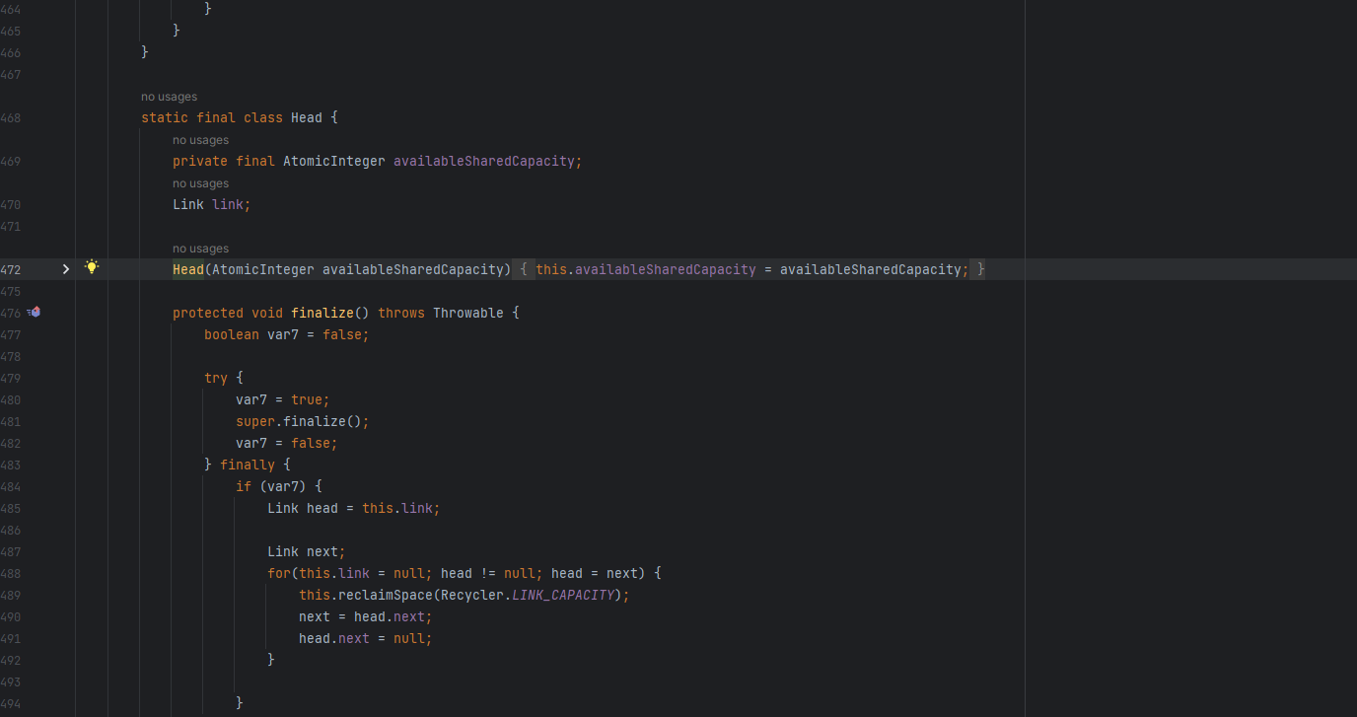
Task: Open the 'no usages' hint above class Head
Action: point(168,96)
